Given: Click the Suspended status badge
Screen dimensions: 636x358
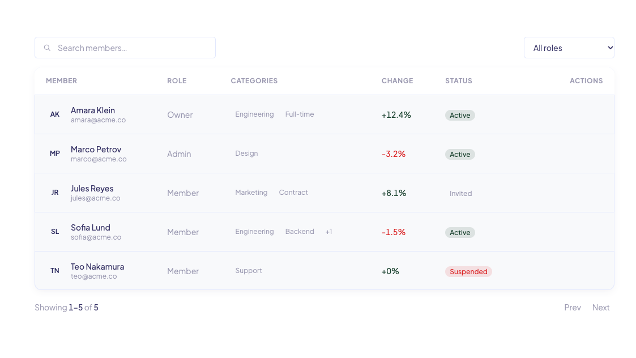Looking at the screenshot, I should pyautogui.click(x=468, y=271).
